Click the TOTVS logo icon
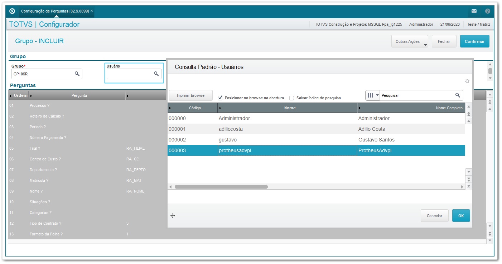Viewport: 502px width, 264px height. click(x=12, y=11)
